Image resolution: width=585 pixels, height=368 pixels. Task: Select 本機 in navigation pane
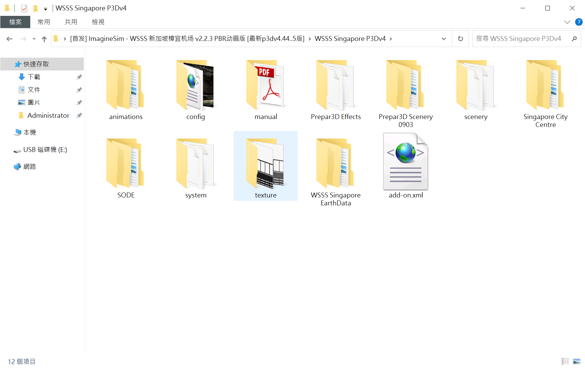tap(30, 132)
